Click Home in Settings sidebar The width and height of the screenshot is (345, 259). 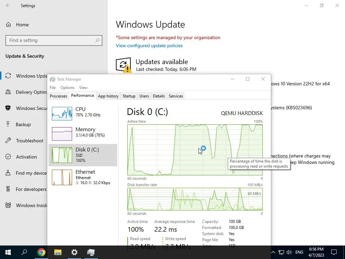pos(22,25)
